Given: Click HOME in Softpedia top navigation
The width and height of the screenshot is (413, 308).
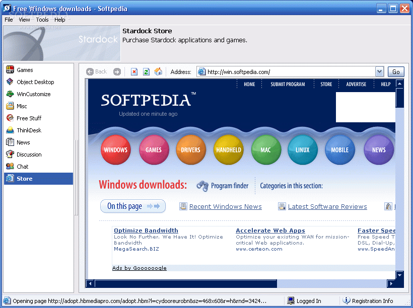Looking at the screenshot, I should tap(249, 84).
